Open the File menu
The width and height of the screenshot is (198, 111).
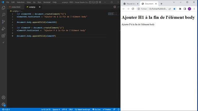pos(7,2)
